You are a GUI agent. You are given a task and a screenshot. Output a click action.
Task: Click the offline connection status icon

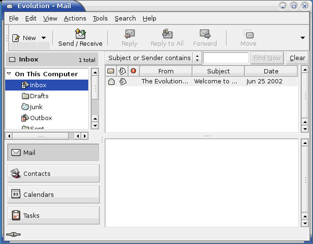pos(13,234)
